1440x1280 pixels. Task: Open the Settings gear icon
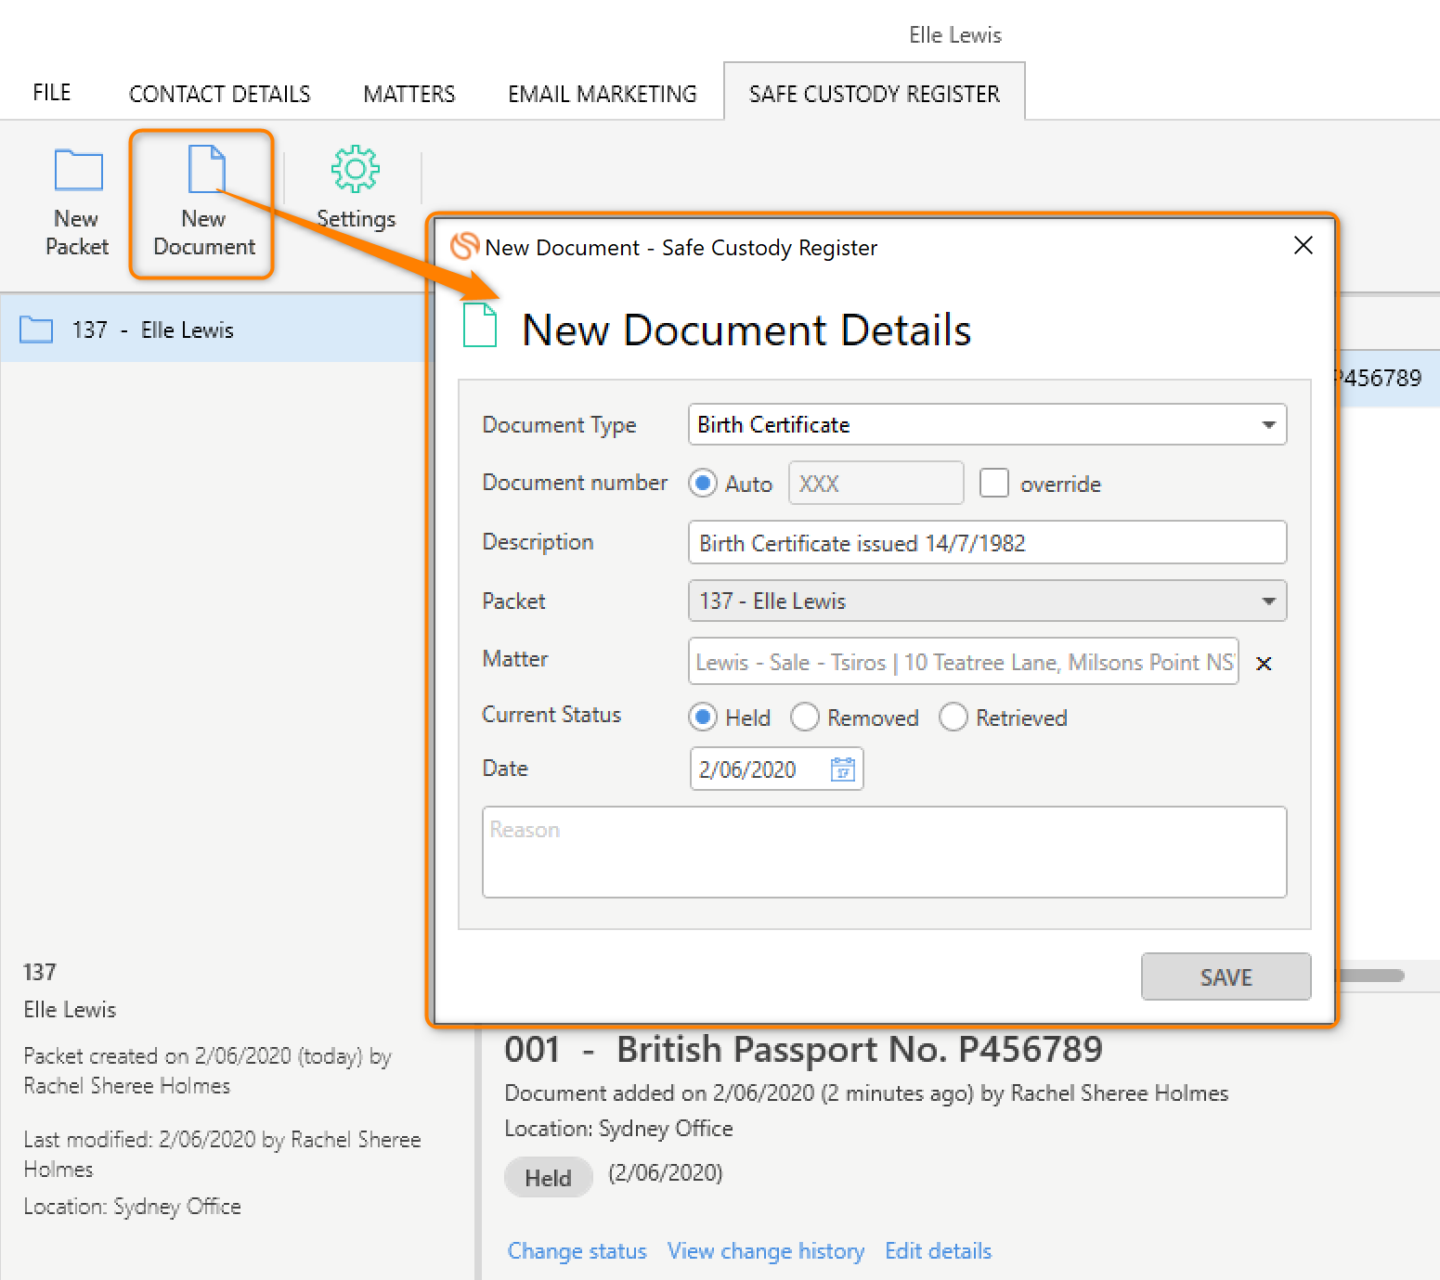tap(356, 170)
